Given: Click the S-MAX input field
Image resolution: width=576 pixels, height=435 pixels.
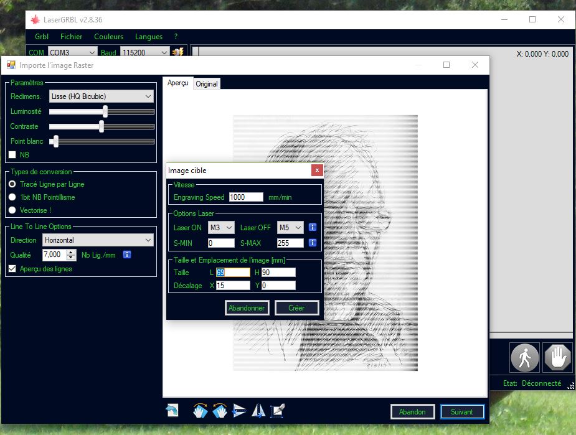Looking at the screenshot, I should (290, 243).
